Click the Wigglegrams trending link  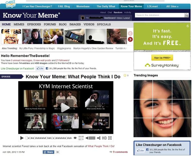coord(64,48)
